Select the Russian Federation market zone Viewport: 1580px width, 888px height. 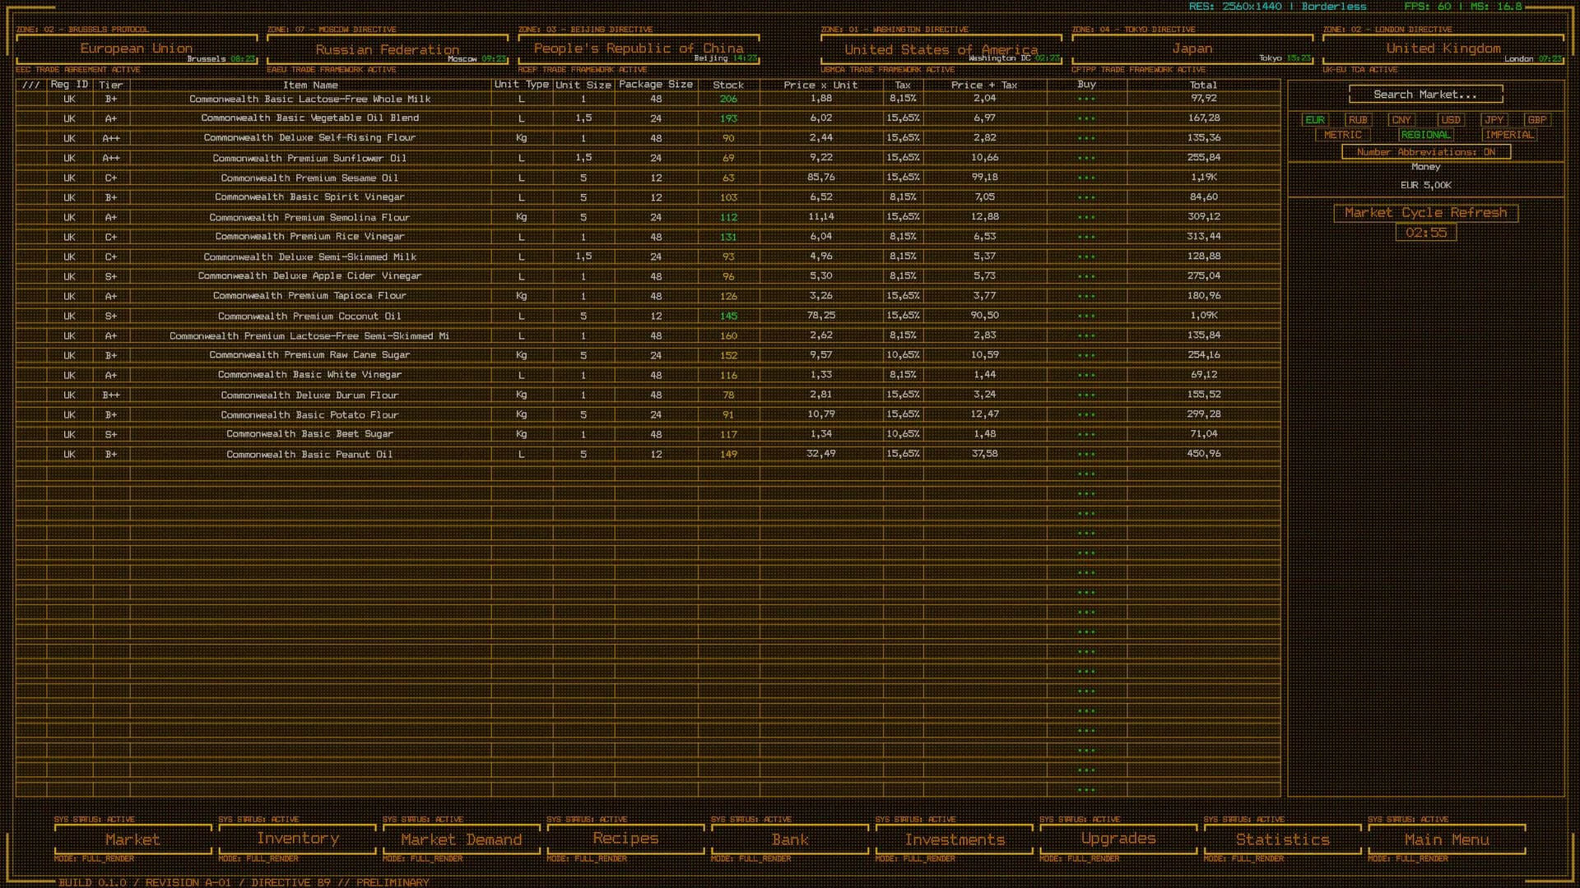click(x=388, y=49)
